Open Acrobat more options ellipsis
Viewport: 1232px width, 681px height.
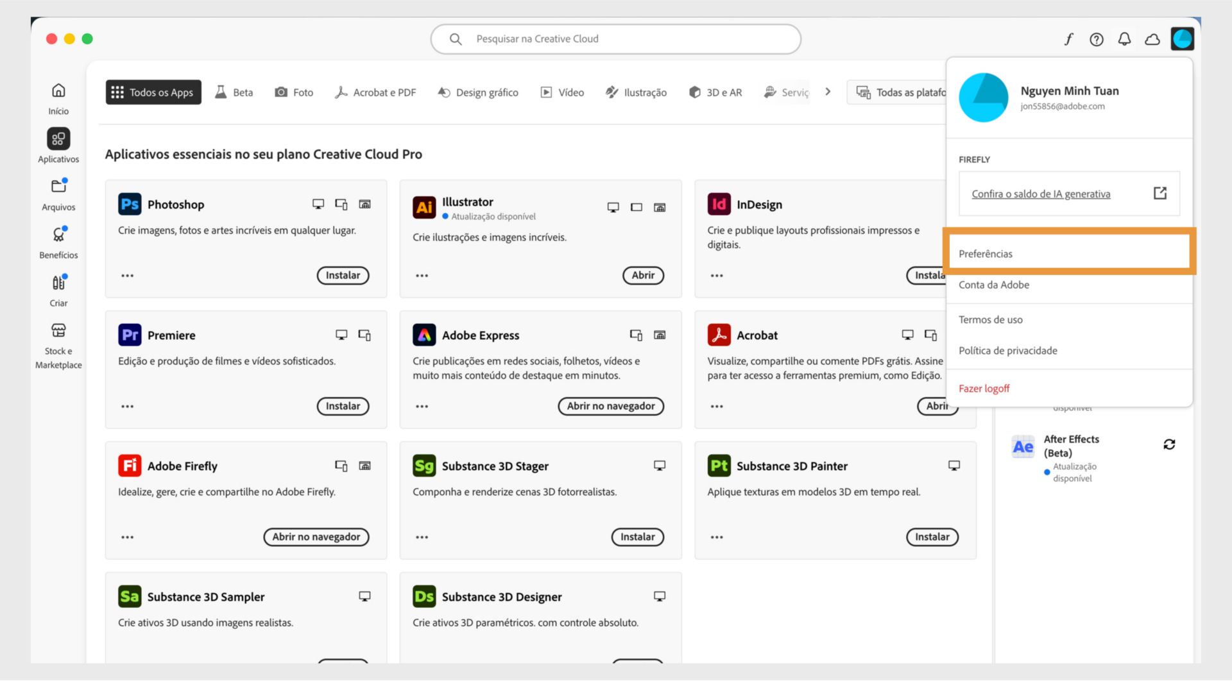[717, 407]
